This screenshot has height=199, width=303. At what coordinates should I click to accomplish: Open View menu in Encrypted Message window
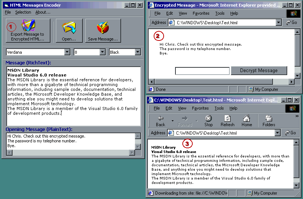[183, 13]
